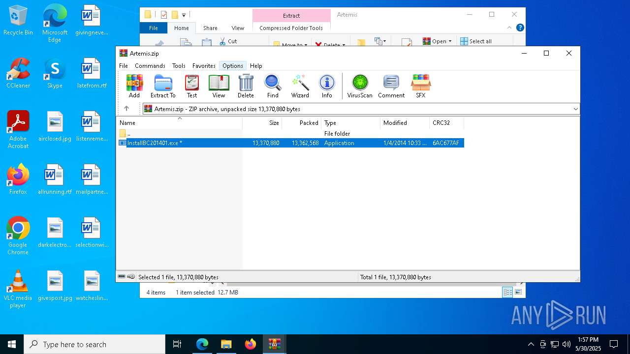Show hidden system tray icons chevron

click(x=531, y=344)
